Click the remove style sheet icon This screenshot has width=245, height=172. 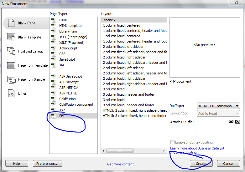point(237,122)
